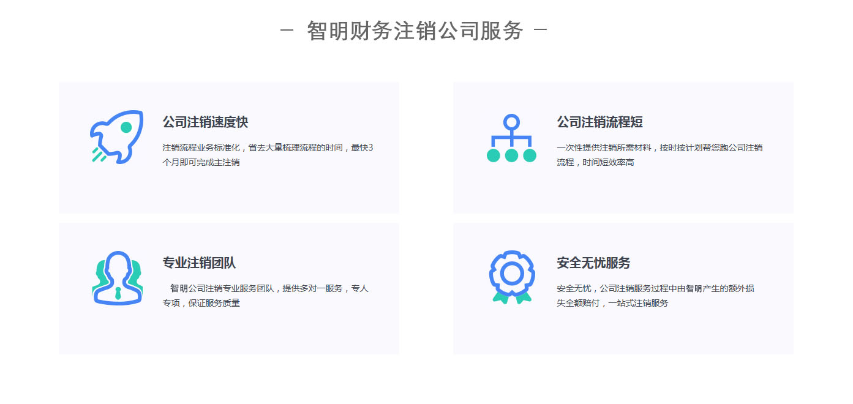853x404 pixels.
Task: Click the award badge ribbon icon
Action: pyautogui.click(x=511, y=277)
